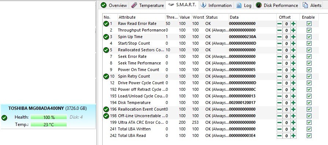Decrease offset for Spin Up Time
The width and height of the screenshot is (328, 145).
pos(280,37)
